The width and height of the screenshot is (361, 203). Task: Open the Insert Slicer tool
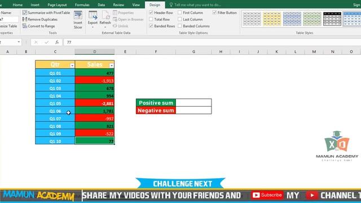(78, 20)
